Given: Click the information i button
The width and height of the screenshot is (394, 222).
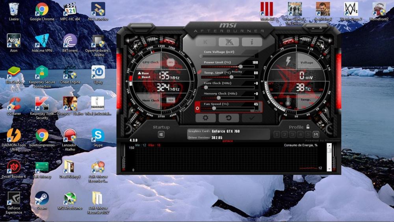Looking at the screenshot, I should pyautogui.click(x=252, y=42).
